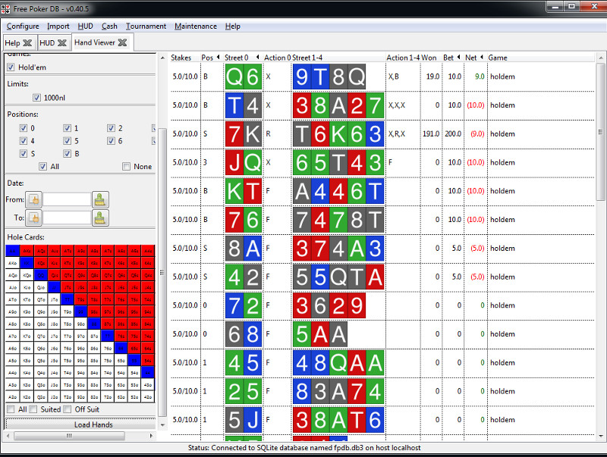Click sort arrow next to Net column
The width and height of the screenshot is (607, 457).
click(x=482, y=58)
